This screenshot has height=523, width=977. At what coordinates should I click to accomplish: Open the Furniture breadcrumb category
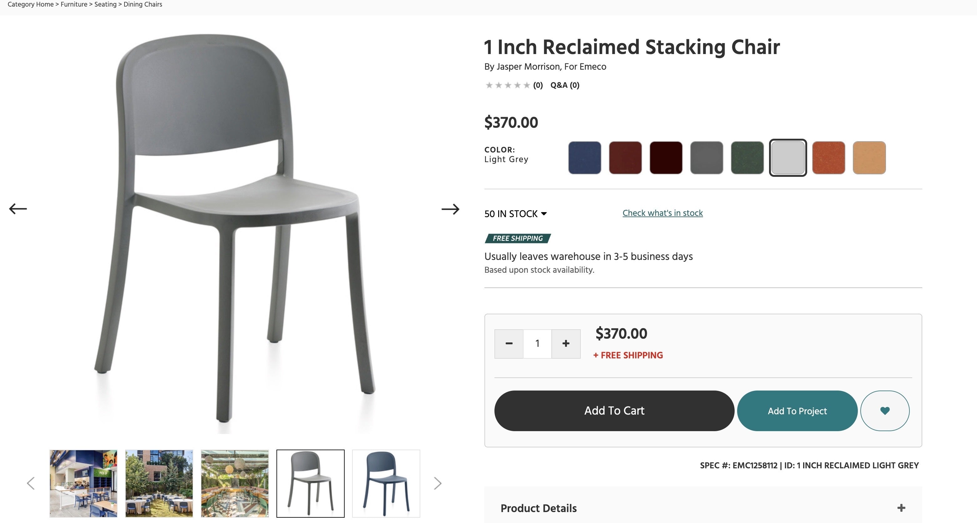(x=74, y=5)
